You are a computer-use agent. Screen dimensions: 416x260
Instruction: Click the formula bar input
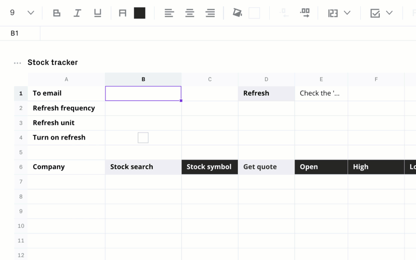click(x=228, y=33)
